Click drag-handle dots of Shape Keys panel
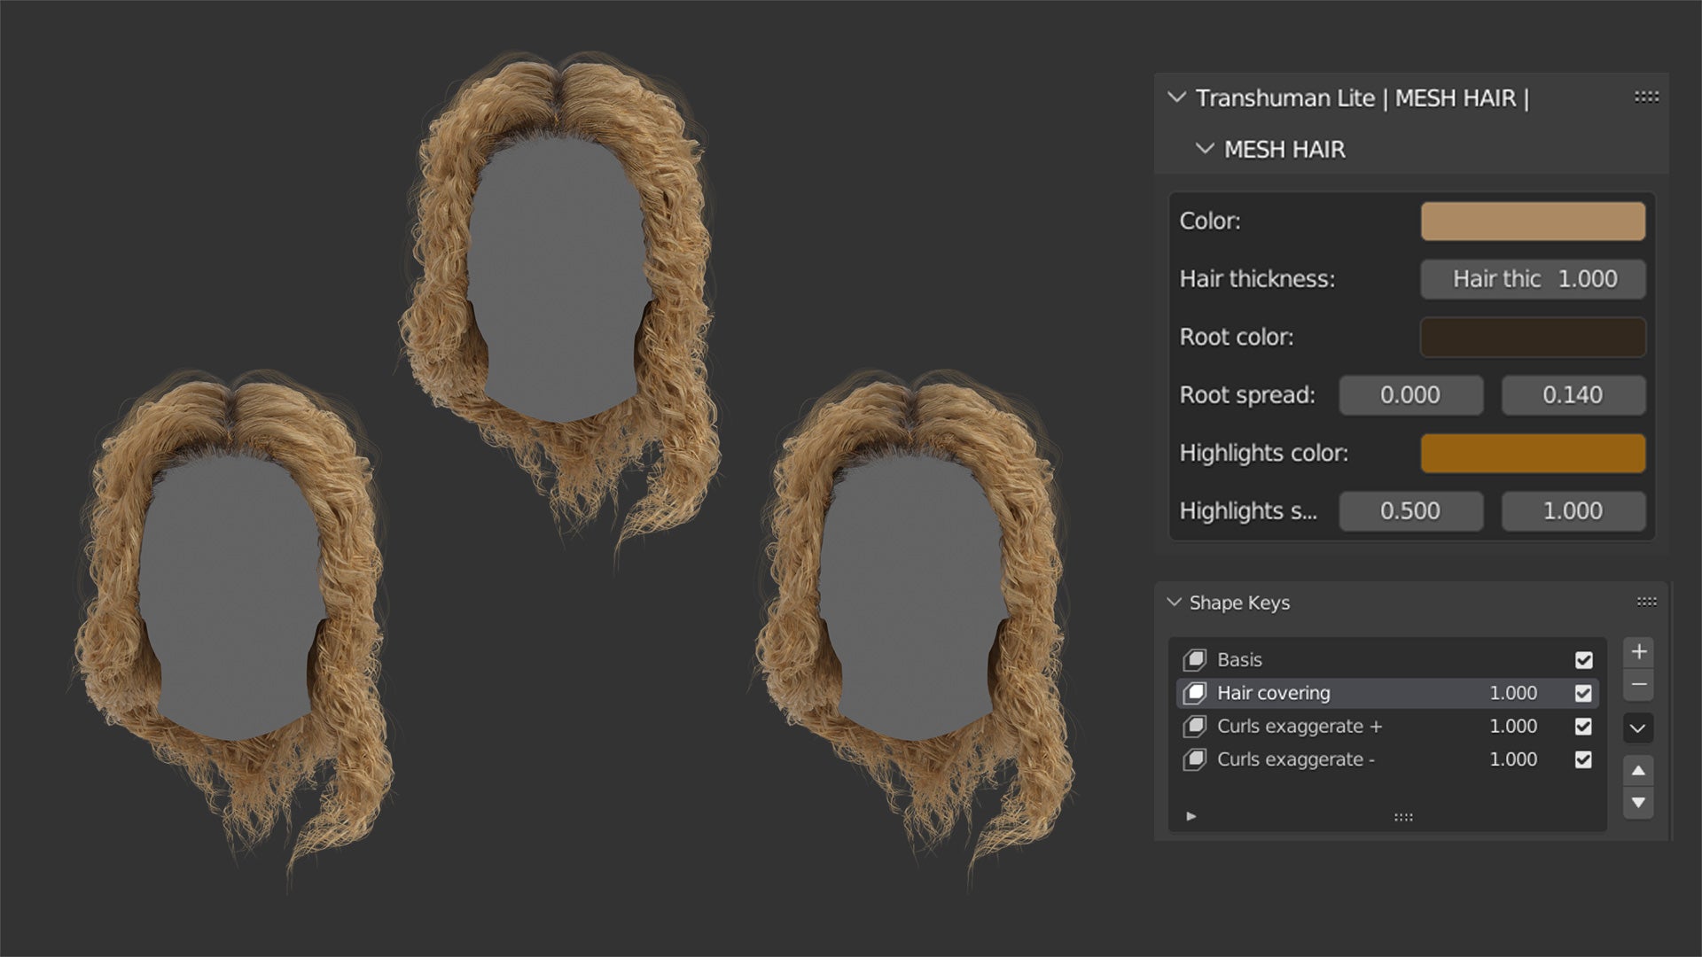1702x957 pixels. pyautogui.click(x=1646, y=603)
